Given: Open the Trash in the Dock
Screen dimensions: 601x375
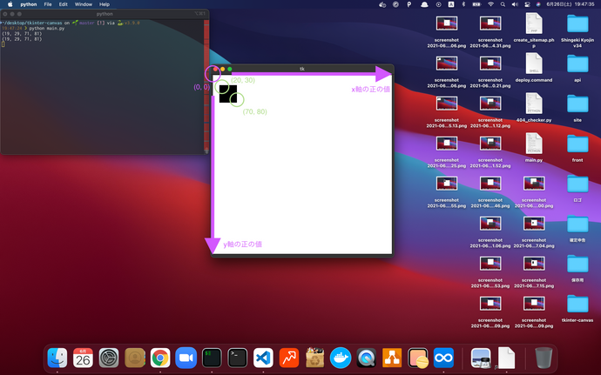Looking at the screenshot, I should point(544,358).
